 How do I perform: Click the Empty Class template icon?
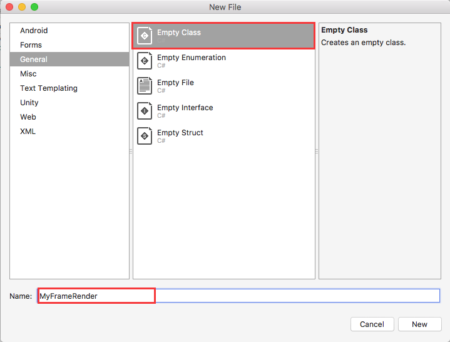click(145, 36)
